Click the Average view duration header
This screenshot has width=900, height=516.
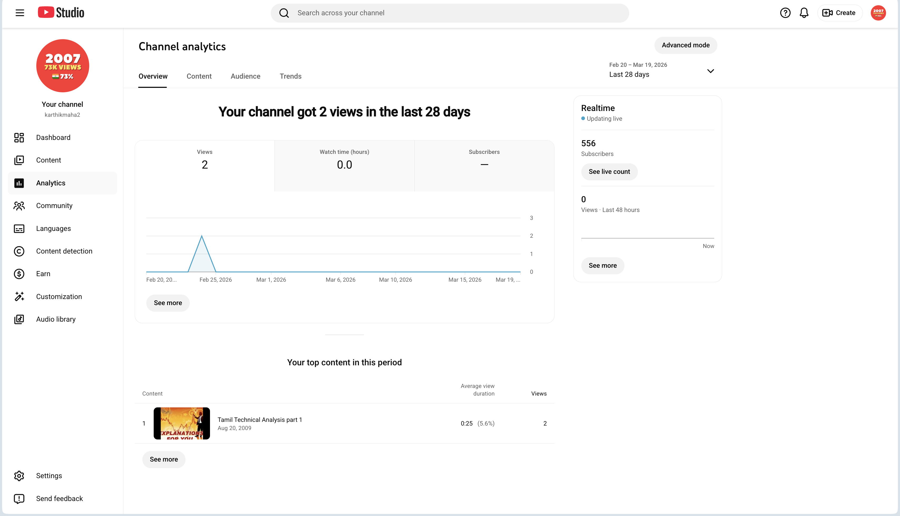point(477,389)
